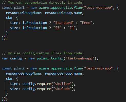Image resolution: width=126 pixels, height=102 pixels.
Task: Click the var keyword before config
Action: (5, 58)
